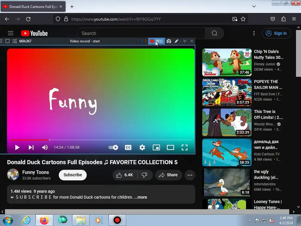The height and width of the screenshot is (226, 301).
Task: Open Windows Media Player taskbar icon
Action: tap(99, 220)
